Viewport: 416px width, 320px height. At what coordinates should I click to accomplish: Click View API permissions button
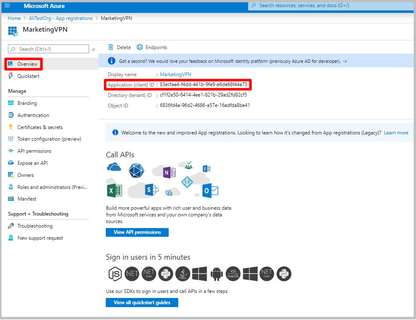pyautogui.click(x=137, y=232)
